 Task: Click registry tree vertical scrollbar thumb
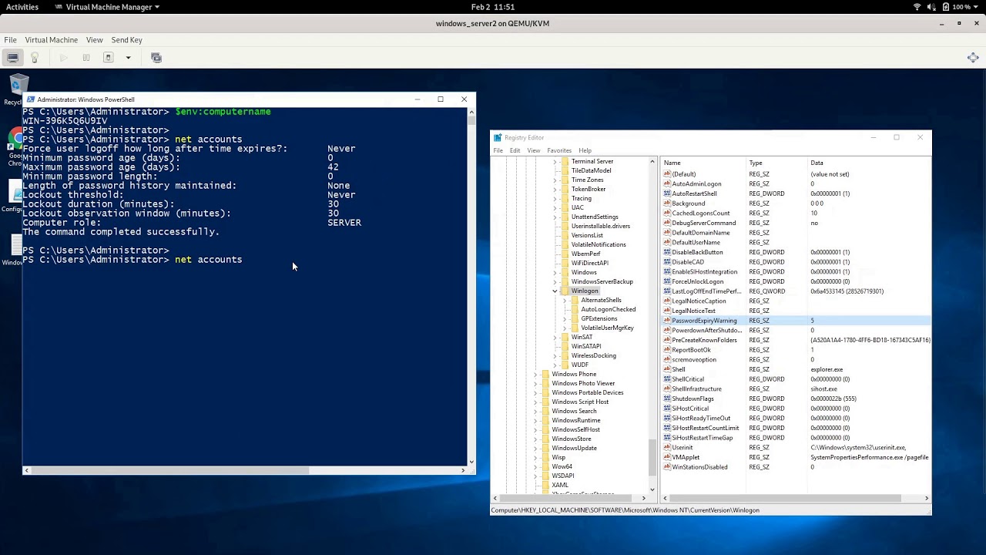[652, 457]
